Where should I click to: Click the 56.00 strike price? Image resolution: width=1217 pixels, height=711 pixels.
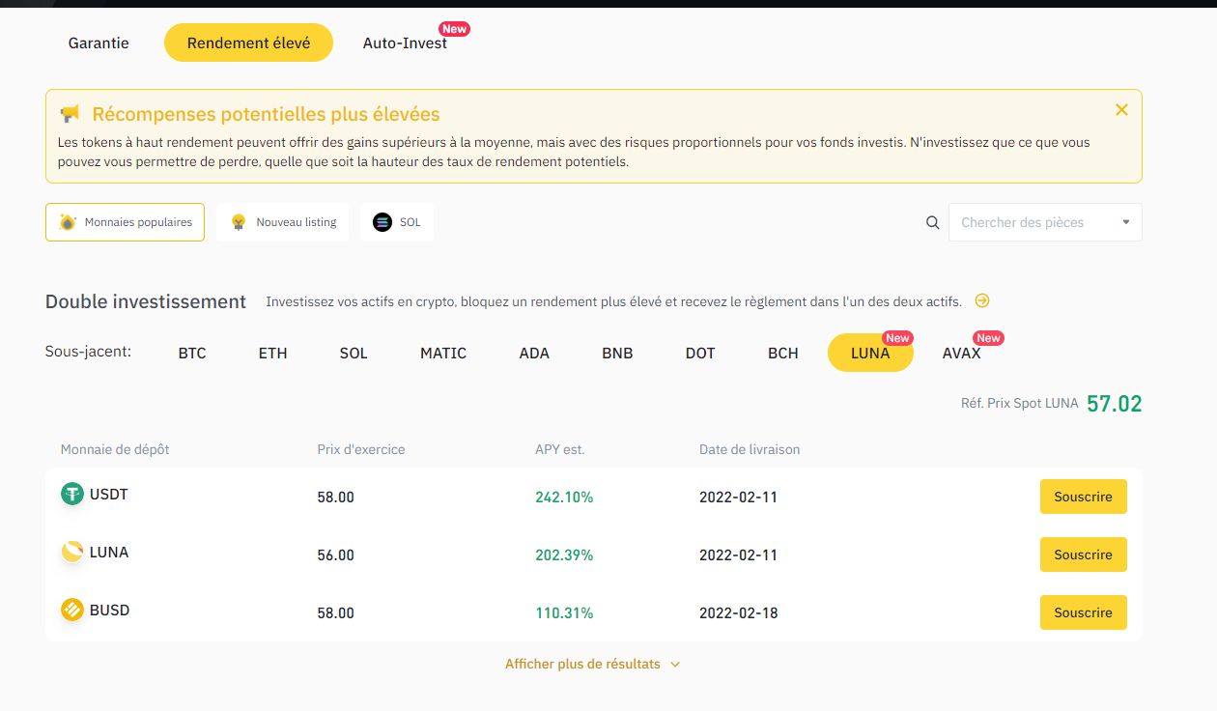(335, 555)
